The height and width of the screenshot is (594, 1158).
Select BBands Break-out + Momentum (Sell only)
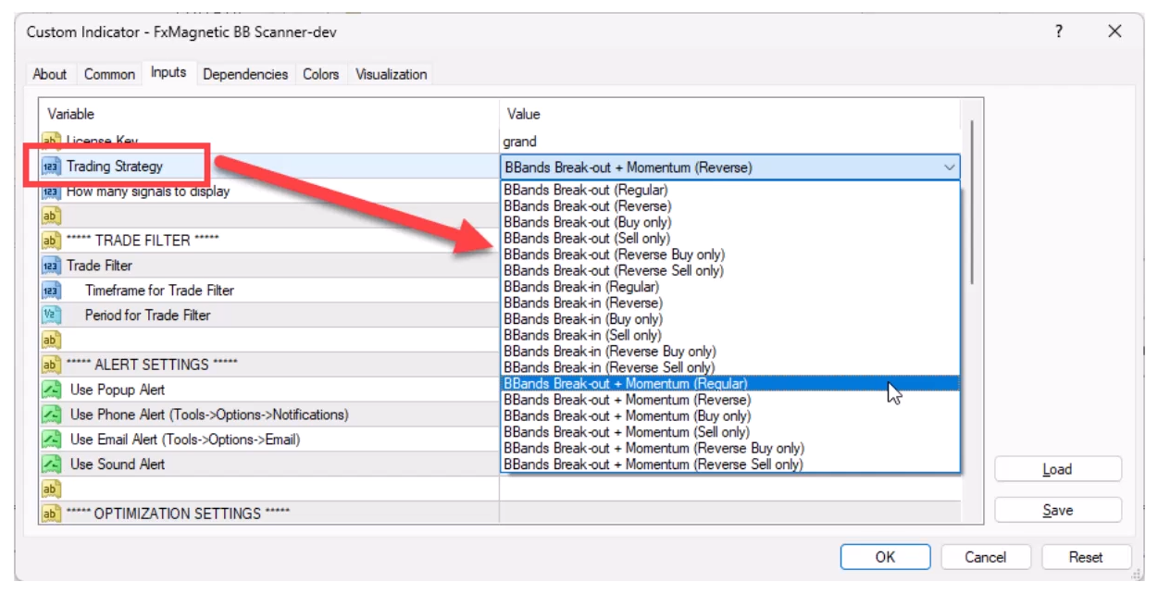[x=730, y=432]
